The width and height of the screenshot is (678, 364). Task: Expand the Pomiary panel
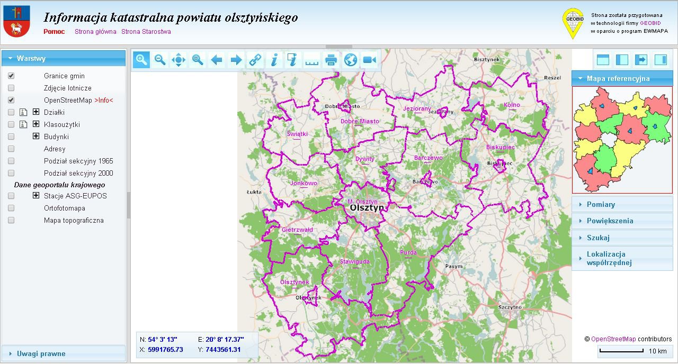click(622, 204)
